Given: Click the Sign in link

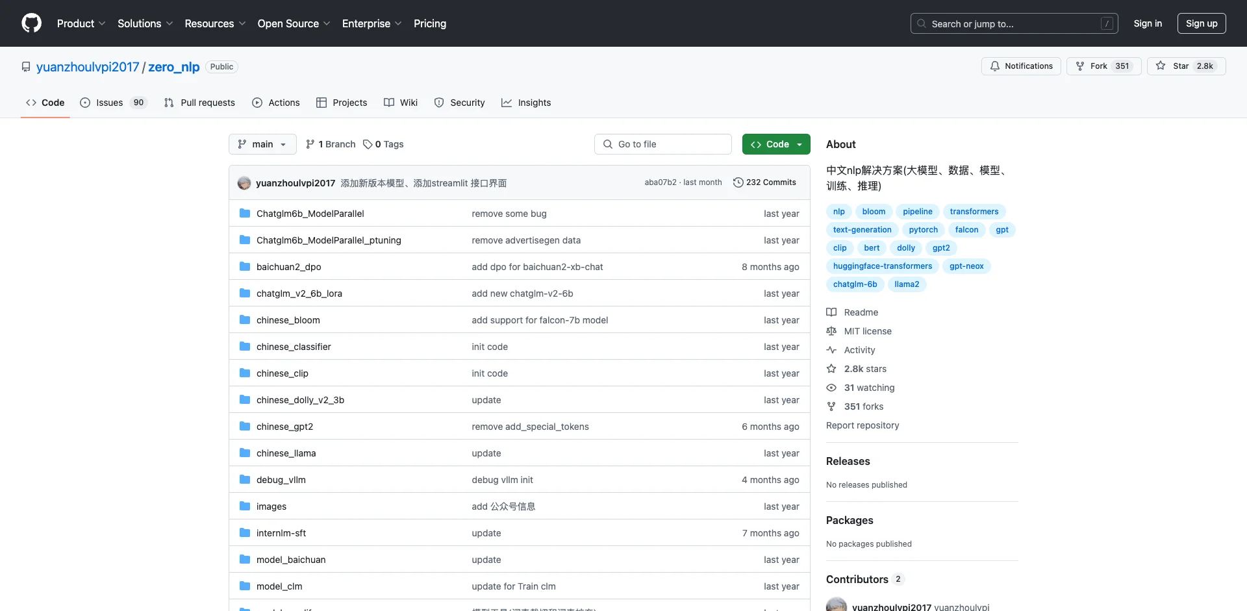Looking at the screenshot, I should point(1148,23).
